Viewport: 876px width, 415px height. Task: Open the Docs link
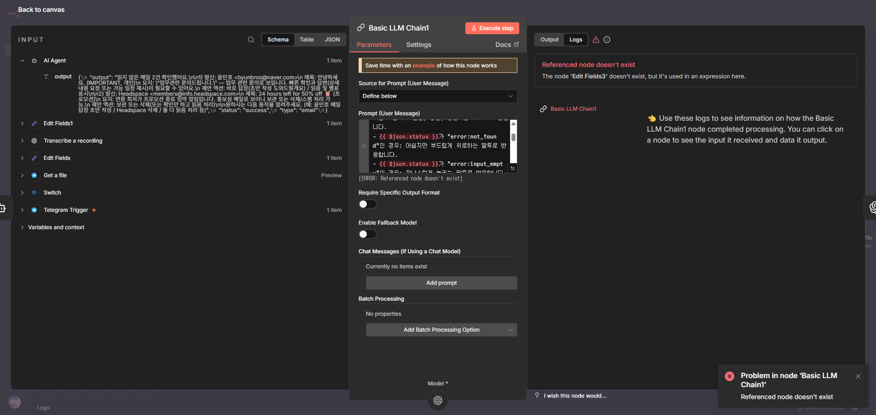(507, 45)
